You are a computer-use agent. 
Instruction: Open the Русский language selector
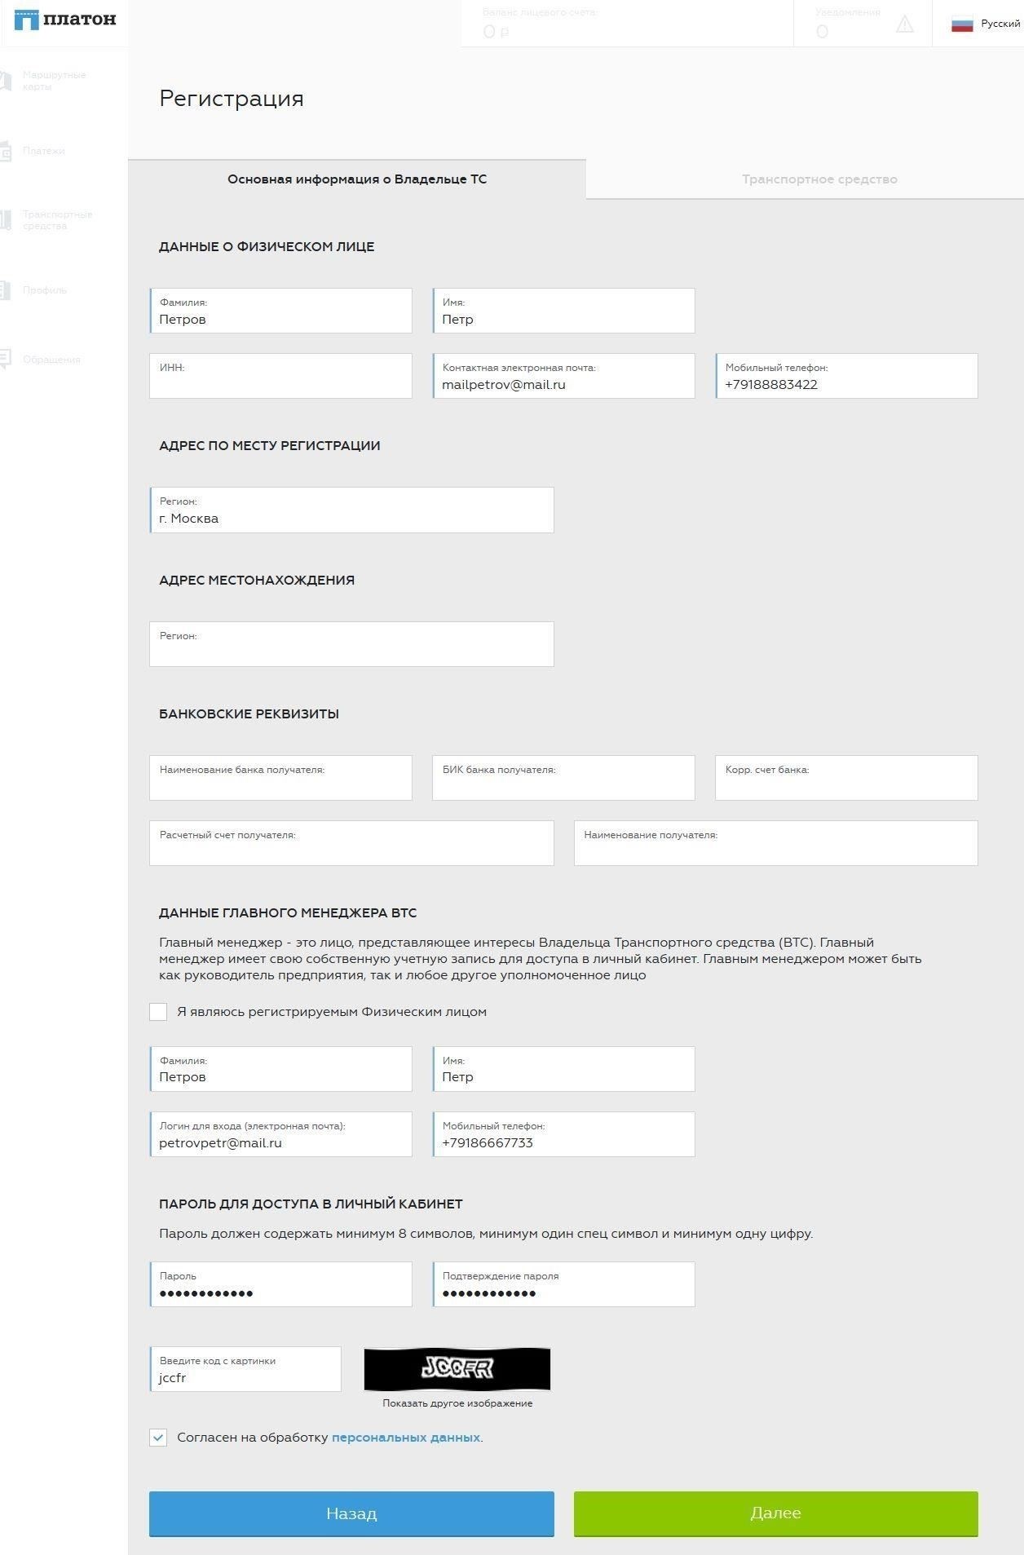986,24
